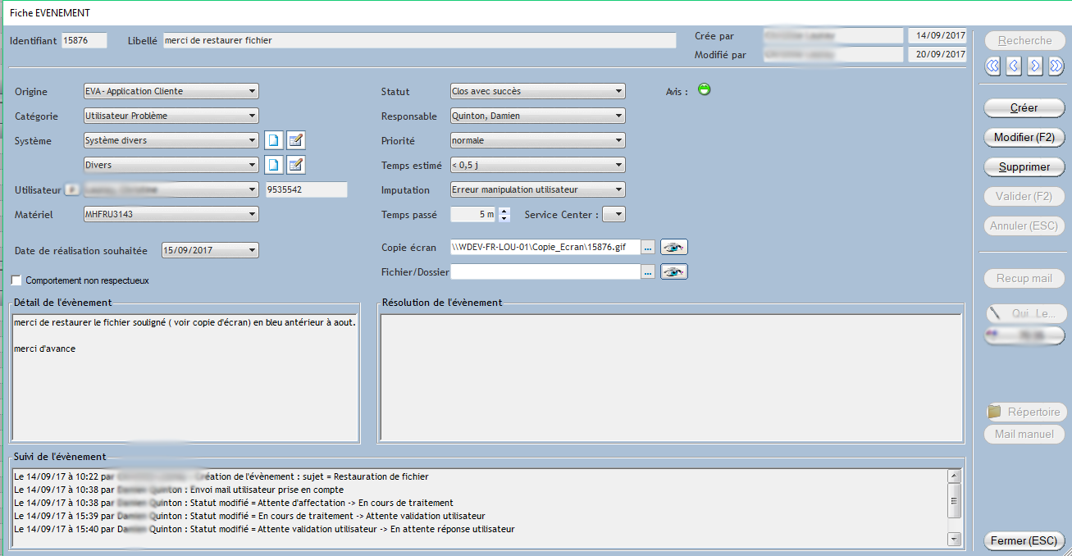Click eye icon next to Fichier/Dossier field
Viewport: 1072px width, 556px height.
pos(673,272)
